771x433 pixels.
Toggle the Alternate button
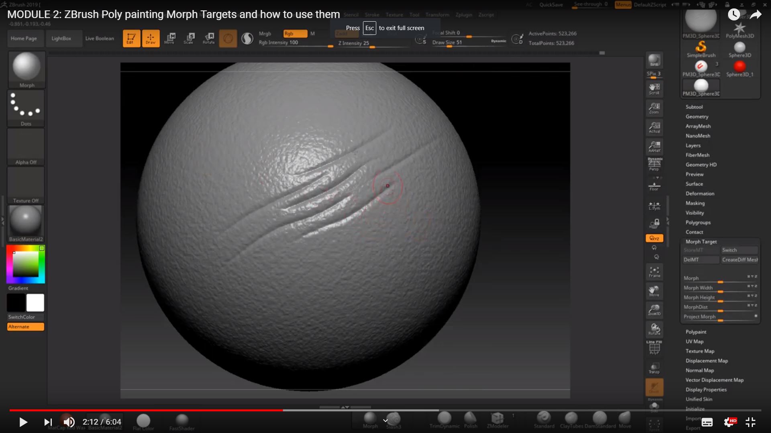pos(25,327)
